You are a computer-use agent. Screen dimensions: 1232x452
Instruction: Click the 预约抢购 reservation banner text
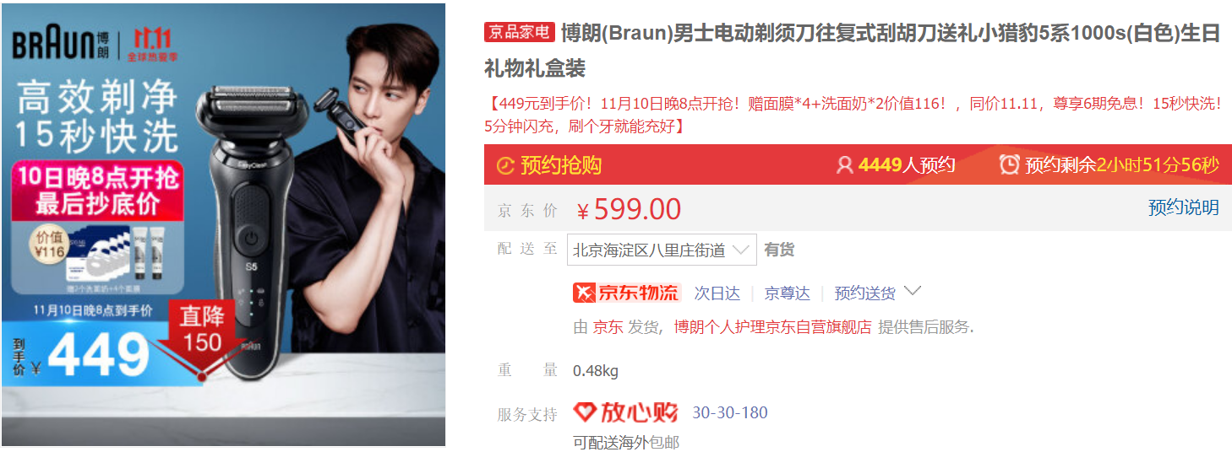(x=561, y=165)
